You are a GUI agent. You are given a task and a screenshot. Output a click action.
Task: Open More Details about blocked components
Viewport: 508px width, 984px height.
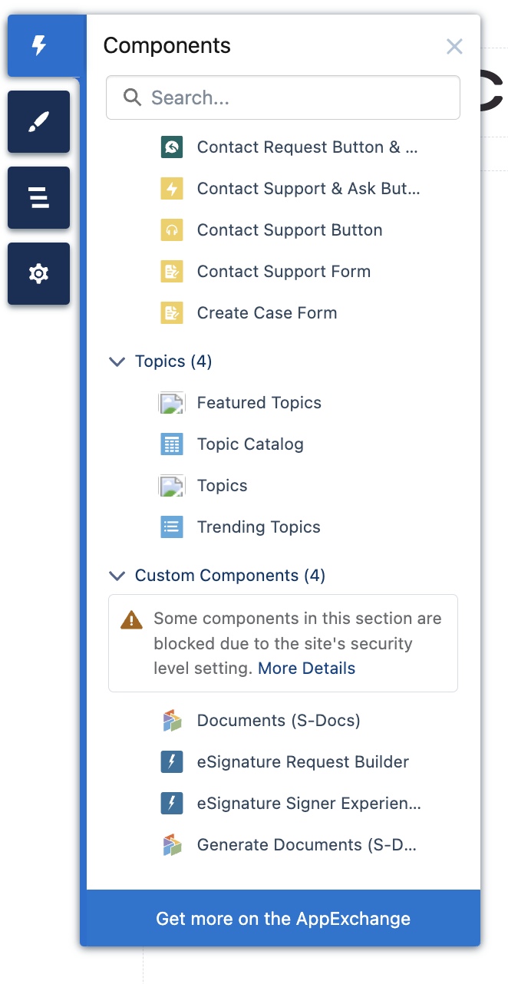(x=306, y=668)
